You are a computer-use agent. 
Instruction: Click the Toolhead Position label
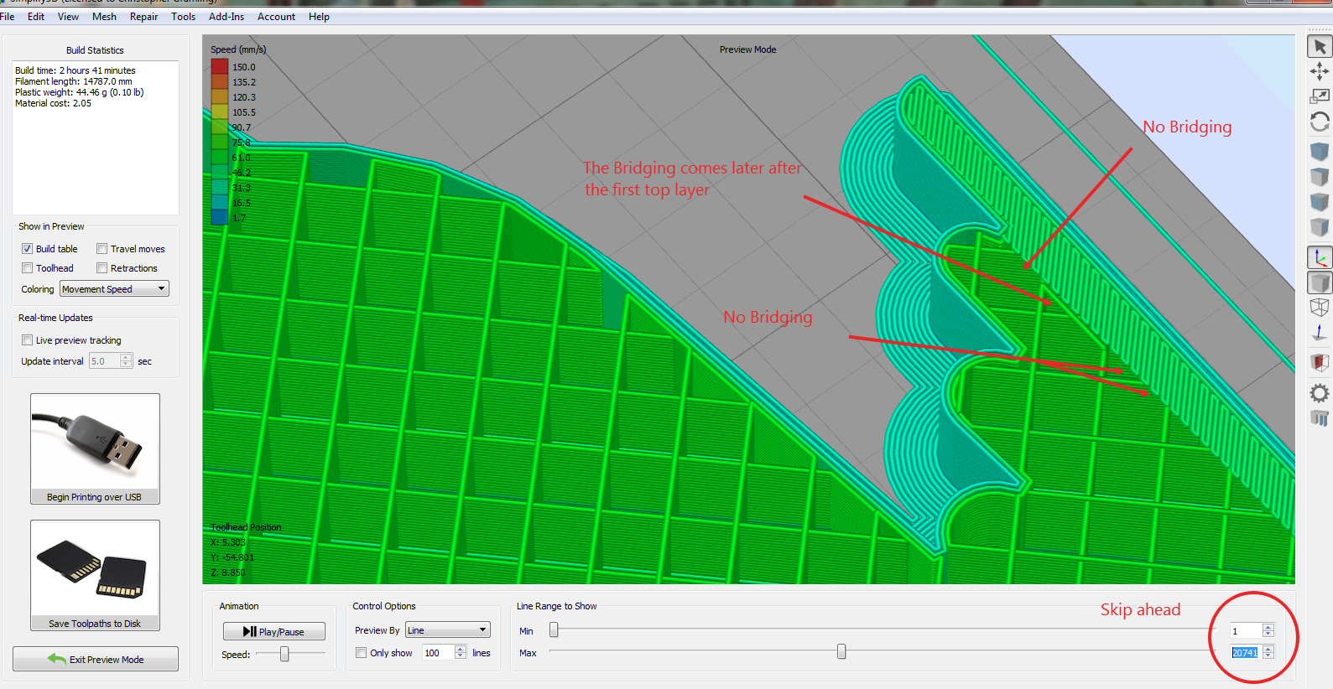pos(246,527)
